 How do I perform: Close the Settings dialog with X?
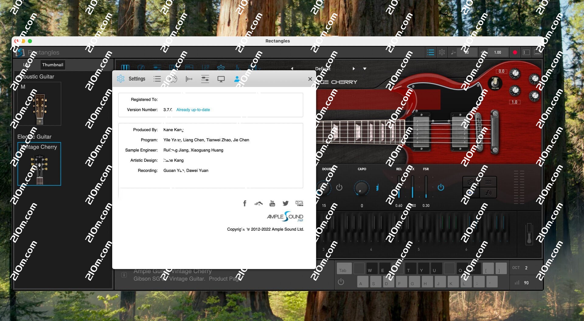pos(310,79)
